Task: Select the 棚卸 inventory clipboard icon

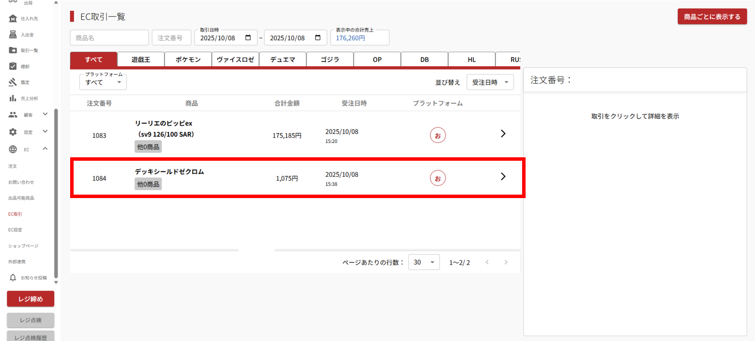Action: [13, 66]
